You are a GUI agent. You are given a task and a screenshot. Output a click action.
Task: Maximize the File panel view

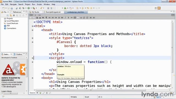[x=26, y=12]
